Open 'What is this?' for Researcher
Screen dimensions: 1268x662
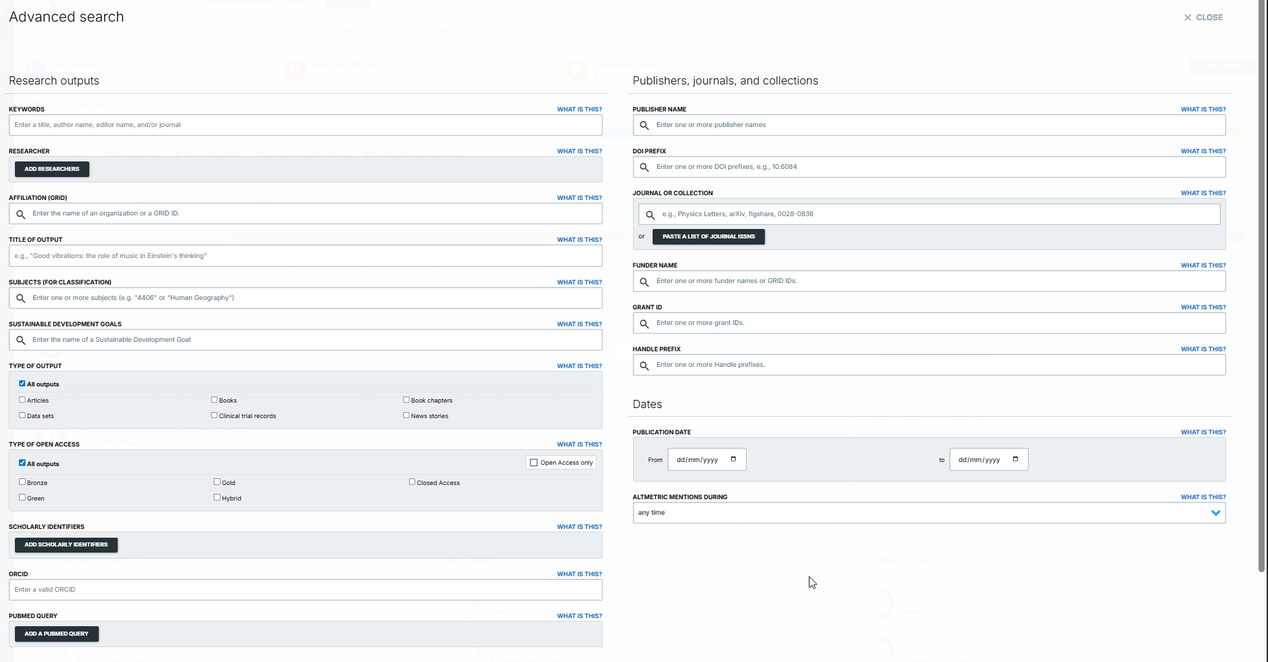580,151
